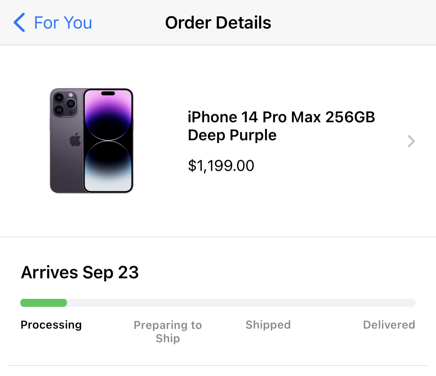436x376 pixels.
Task: Select the Delivered status step
Action: [x=389, y=325]
